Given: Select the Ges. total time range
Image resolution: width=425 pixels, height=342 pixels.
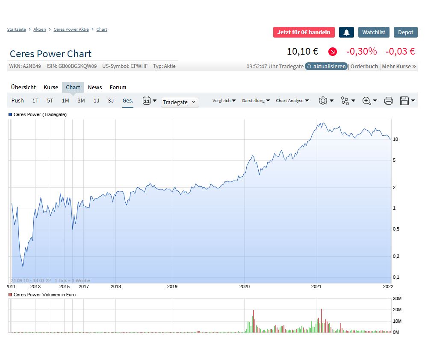Looking at the screenshot, I should [128, 100].
